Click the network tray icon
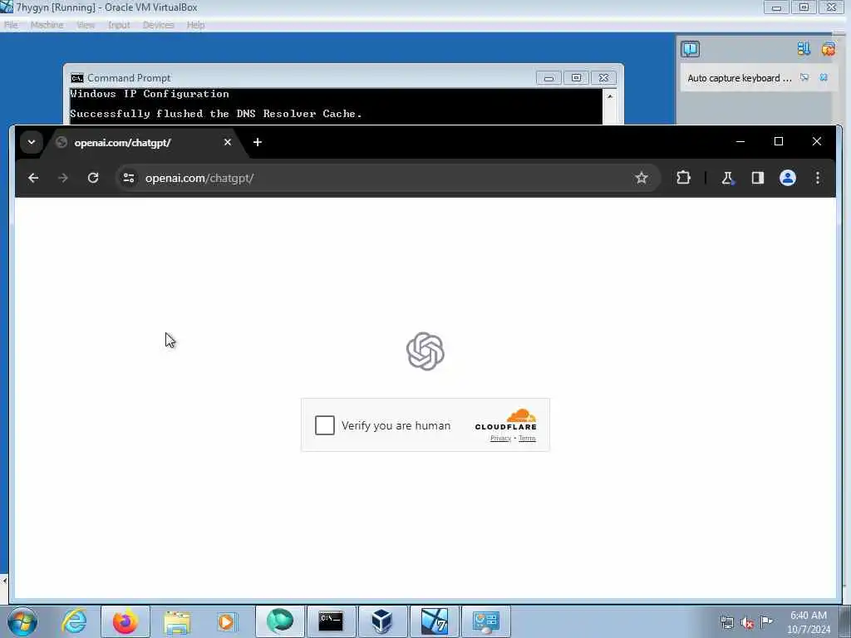The height and width of the screenshot is (638, 851). [726, 622]
